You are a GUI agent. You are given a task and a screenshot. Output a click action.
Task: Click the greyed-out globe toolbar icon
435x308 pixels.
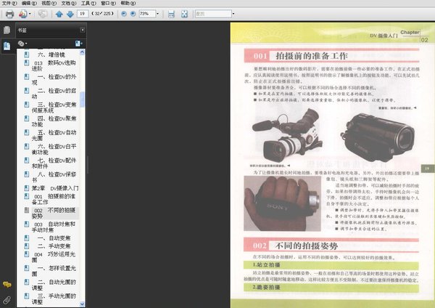coord(43,14)
